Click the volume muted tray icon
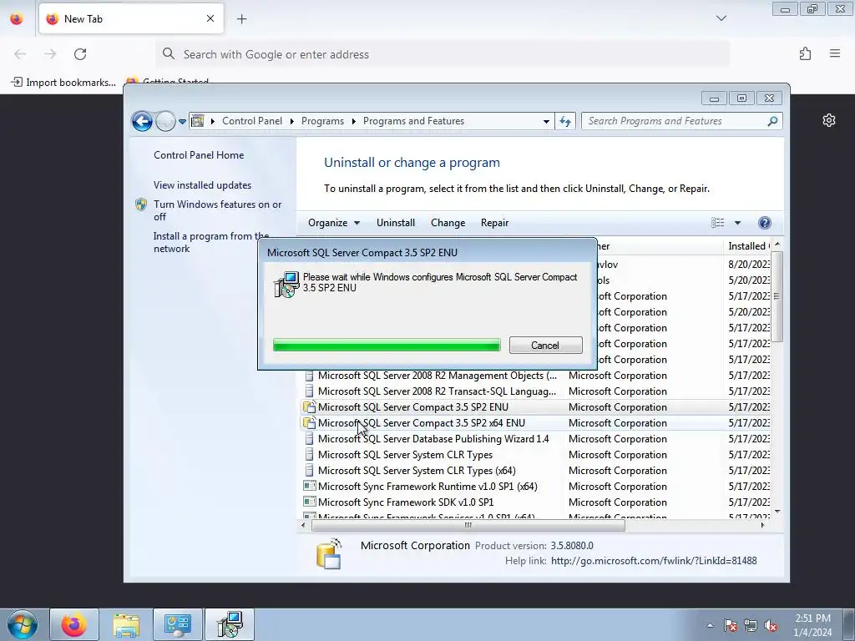 pos(771,625)
